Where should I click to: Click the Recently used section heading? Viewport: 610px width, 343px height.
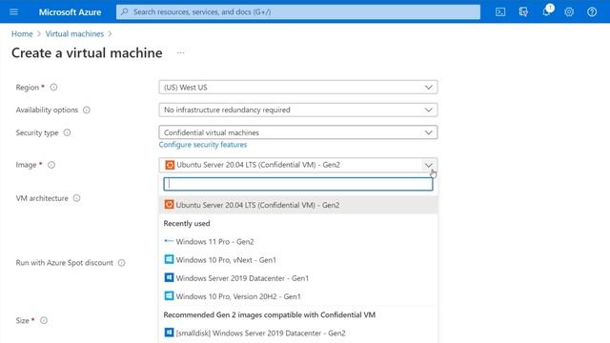click(187, 224)
